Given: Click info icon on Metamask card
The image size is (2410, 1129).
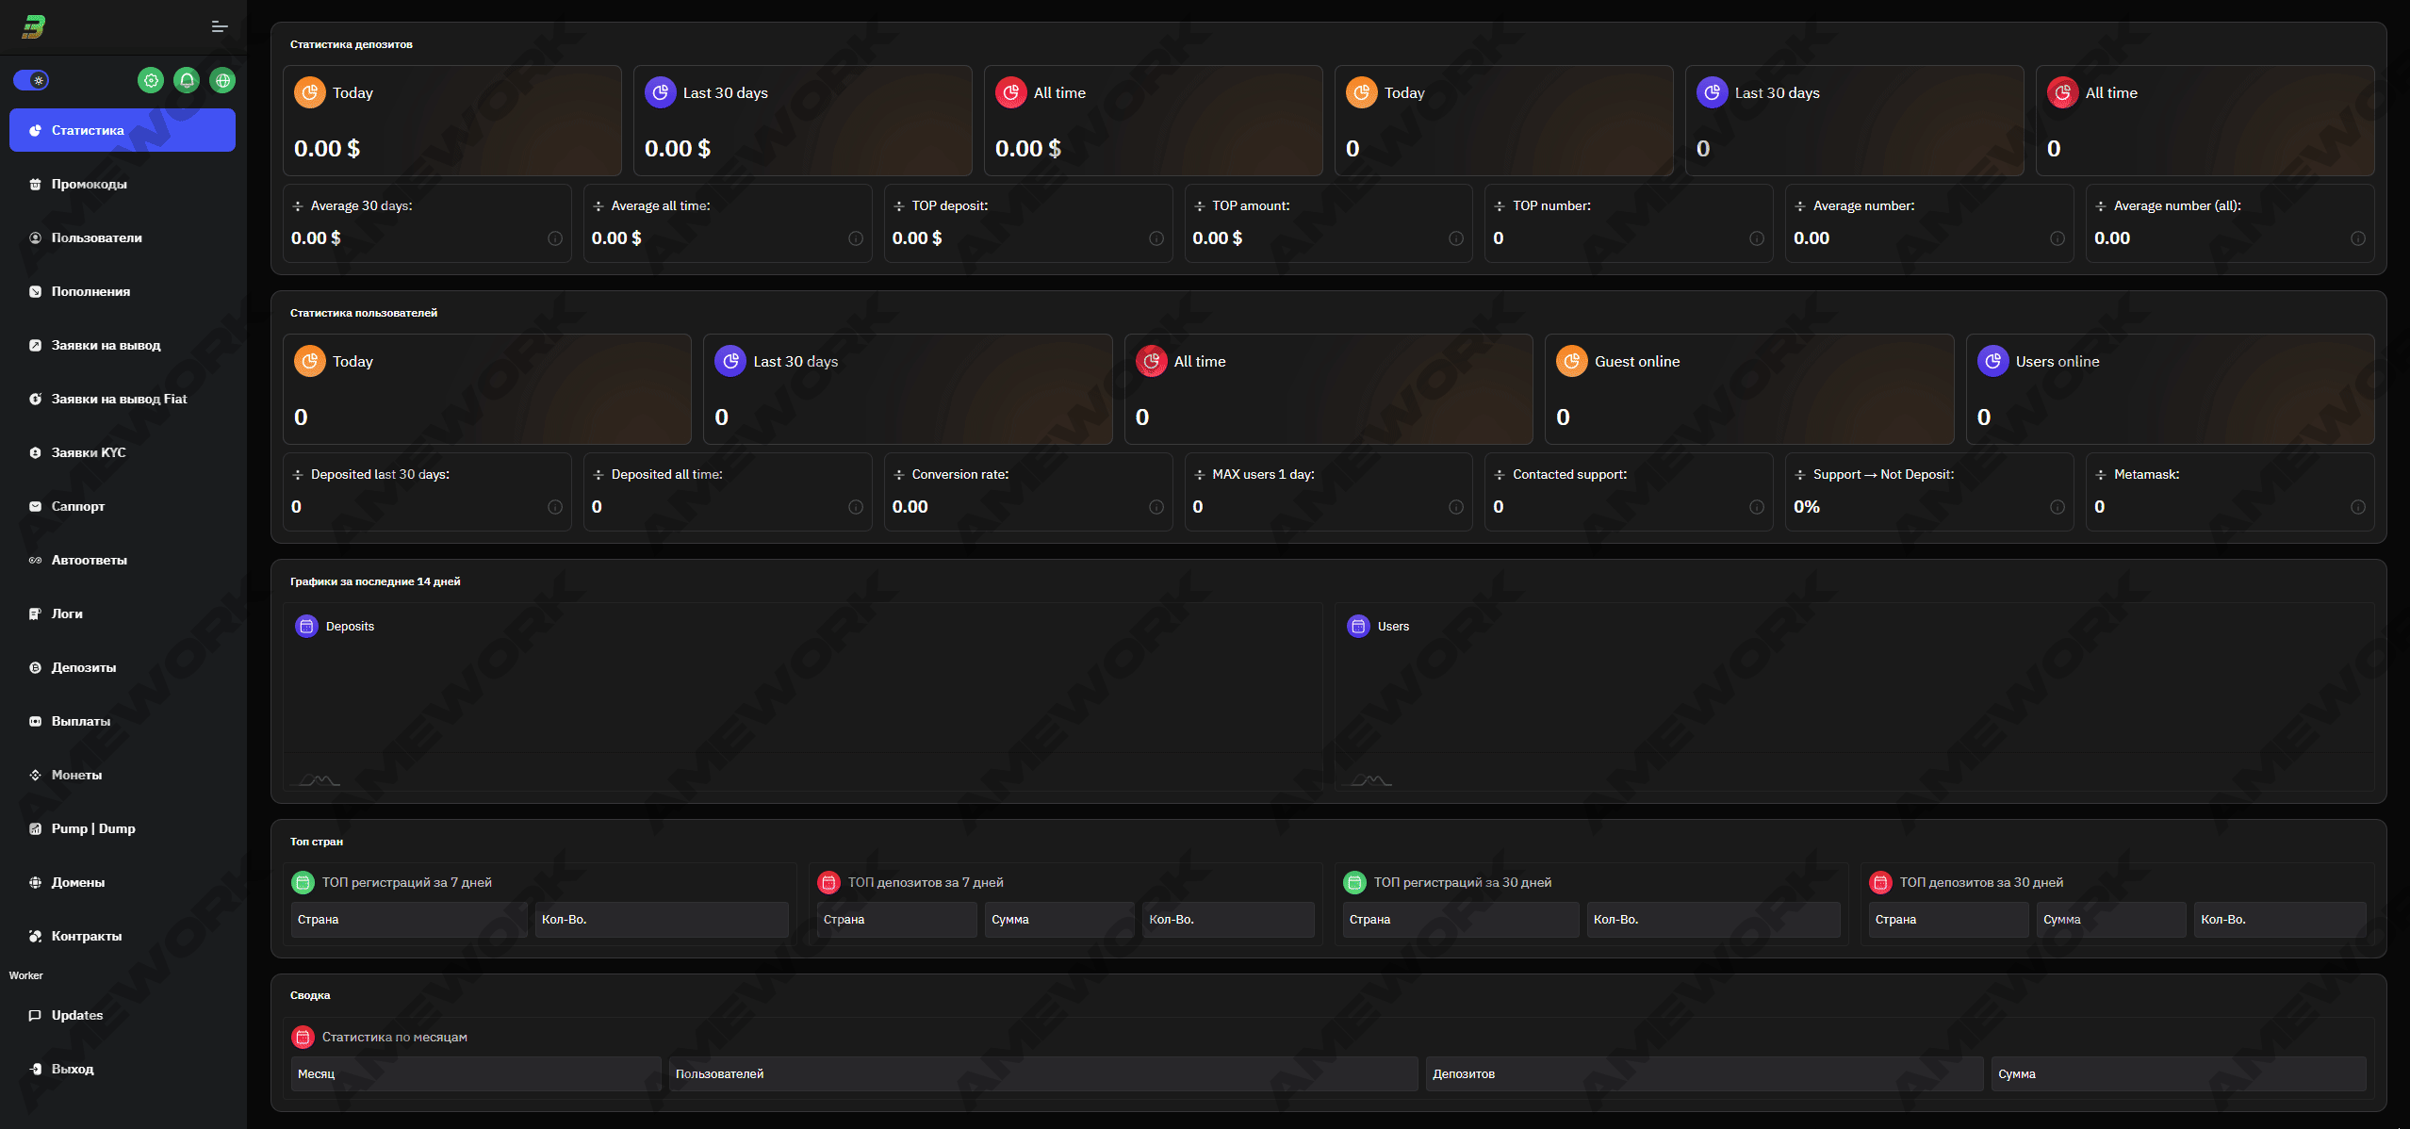Looking at the screenshot, I should click(2357, 507).
